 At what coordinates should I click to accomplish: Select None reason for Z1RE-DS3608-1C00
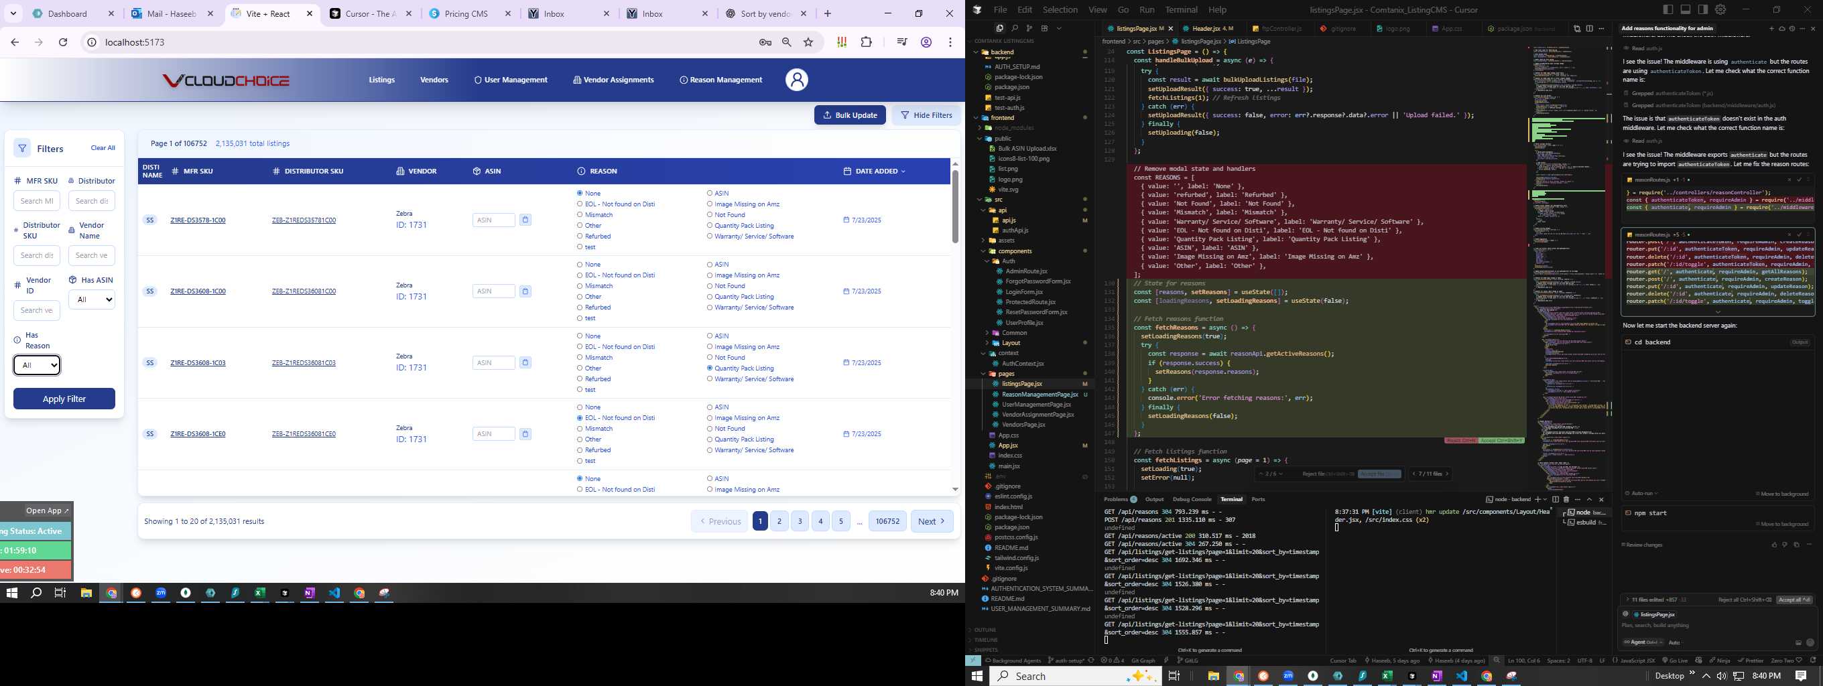[x=580, y=265]
